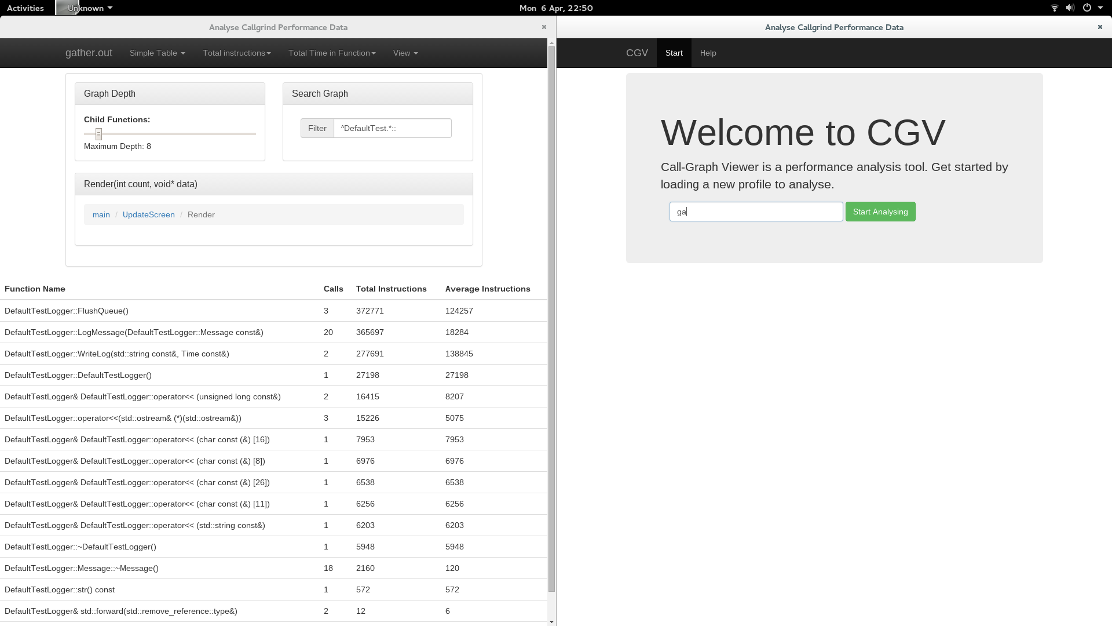Open Activities overview
Image resolution: width=1112 pixels, height=626 pixels.
[x=25, y=8]
